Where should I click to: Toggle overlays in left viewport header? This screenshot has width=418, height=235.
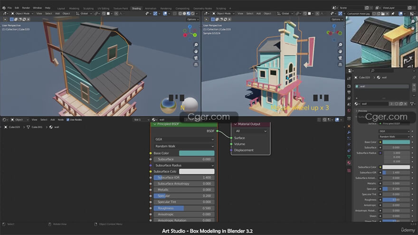[165, 14]
